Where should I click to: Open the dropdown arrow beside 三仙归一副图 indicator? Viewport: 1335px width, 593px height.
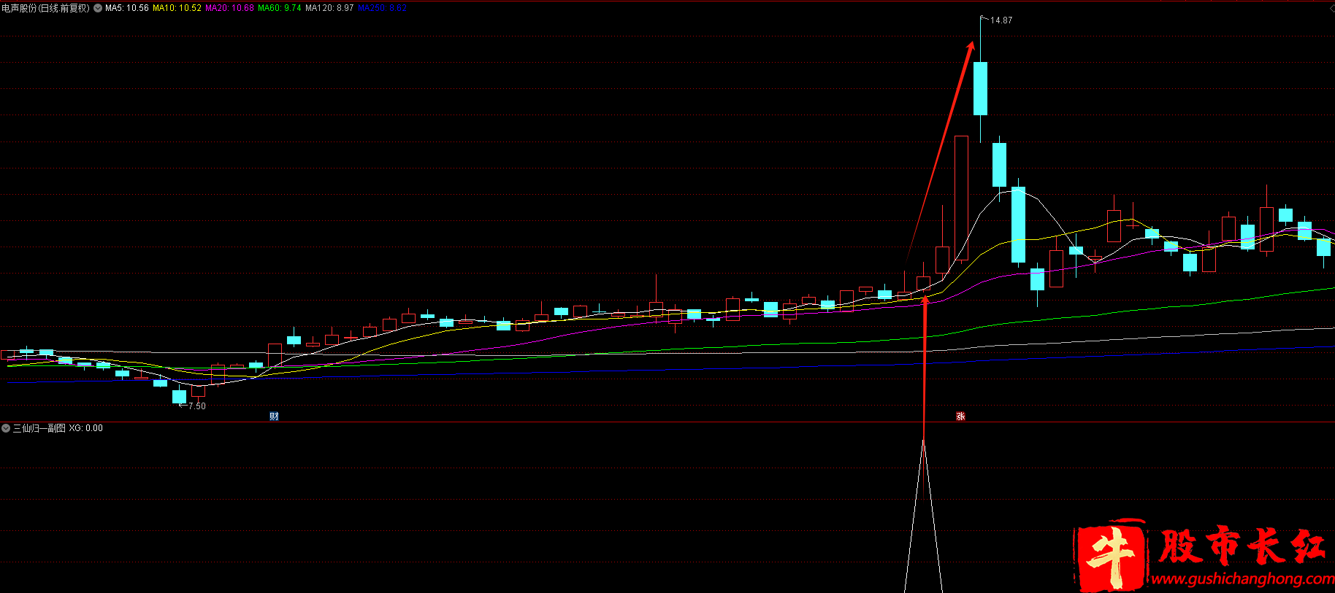coord(6,428)
